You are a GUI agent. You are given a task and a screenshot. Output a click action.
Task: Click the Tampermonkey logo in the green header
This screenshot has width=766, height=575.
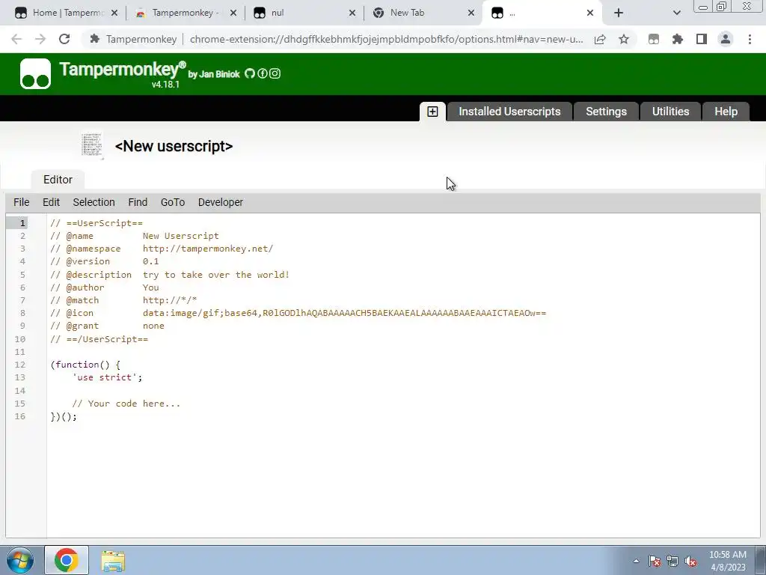[x=35, y=74]
